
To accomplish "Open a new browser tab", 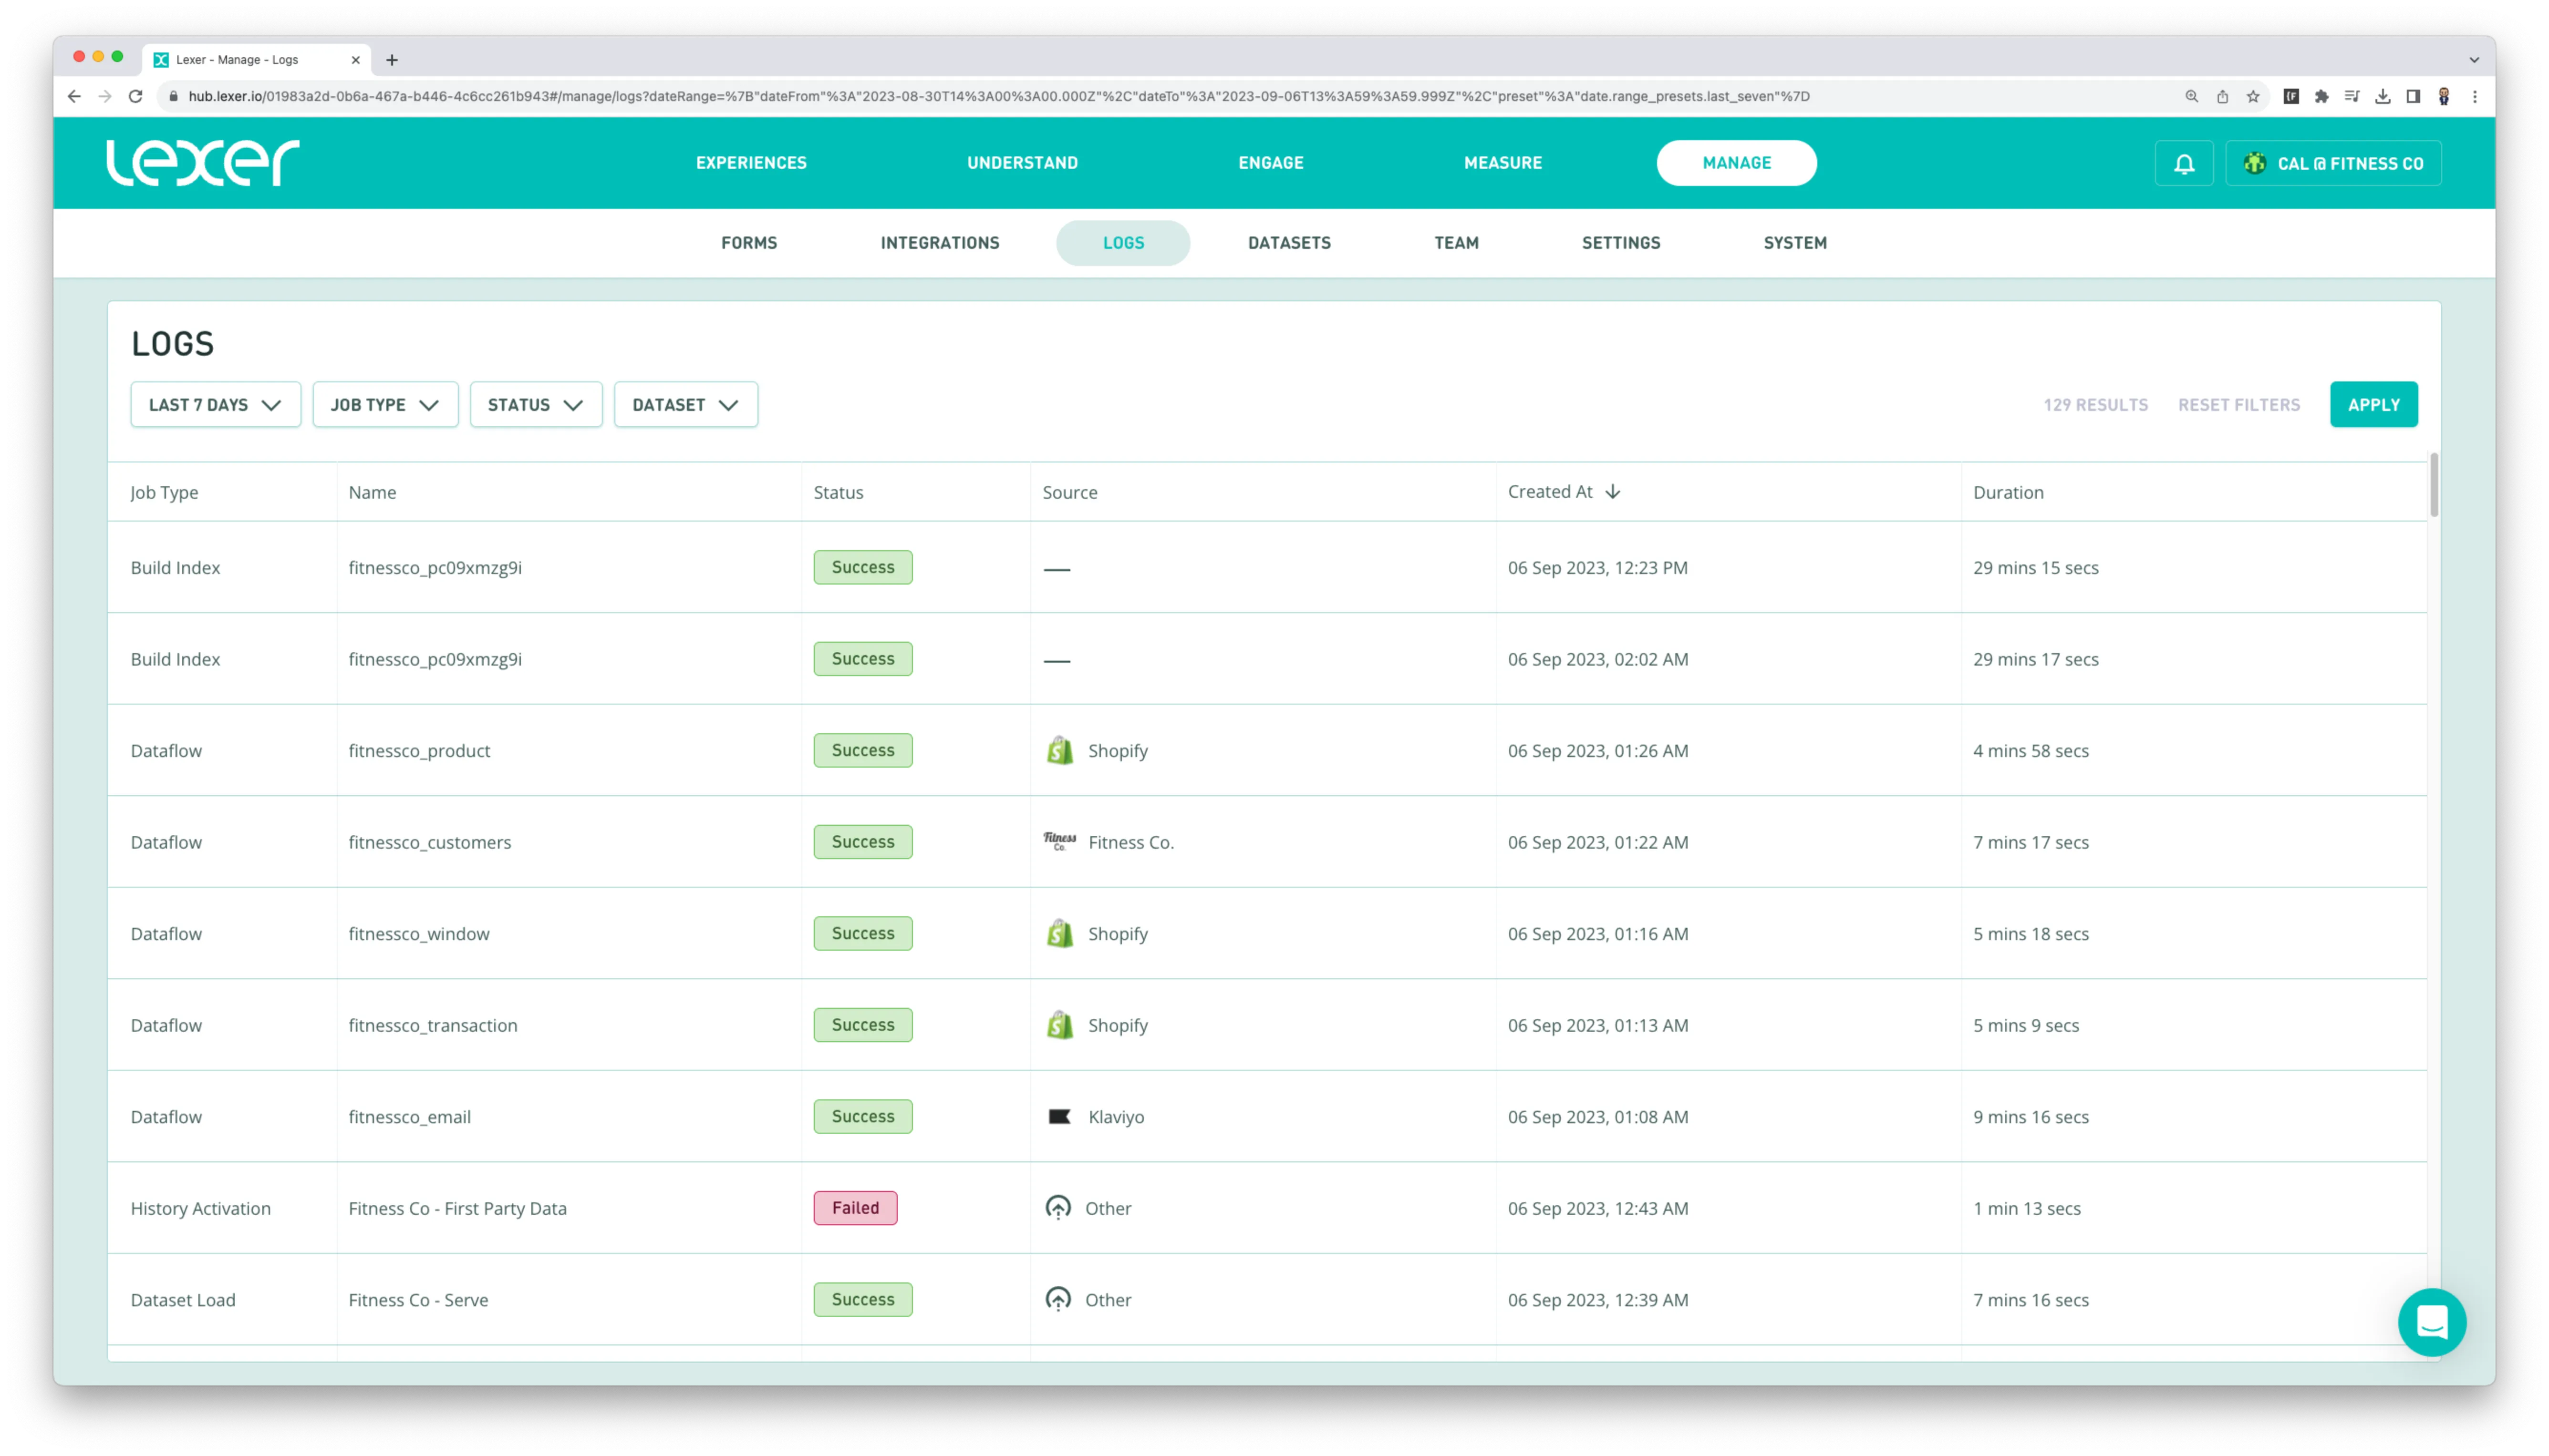I will point(392,60).
